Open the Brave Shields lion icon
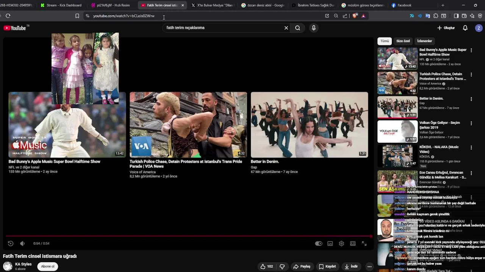 point(355,16)
